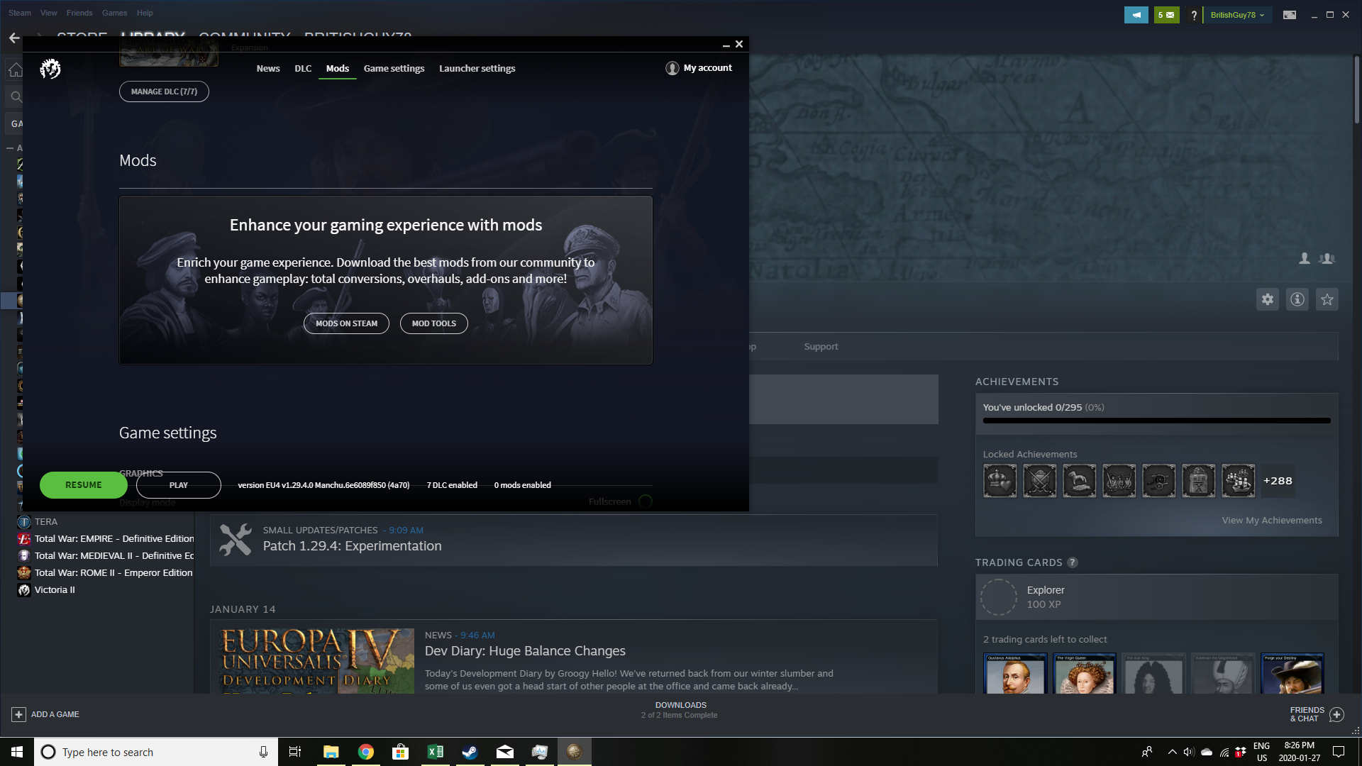1362x766 pixels.
Task: Toggle the Fullscreen switch
Action: 646,501
